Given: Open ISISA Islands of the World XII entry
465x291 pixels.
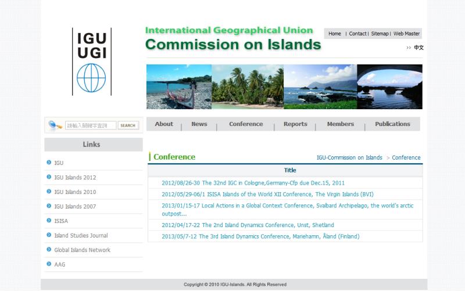Looking at the screenshot, I should (267, 194).
